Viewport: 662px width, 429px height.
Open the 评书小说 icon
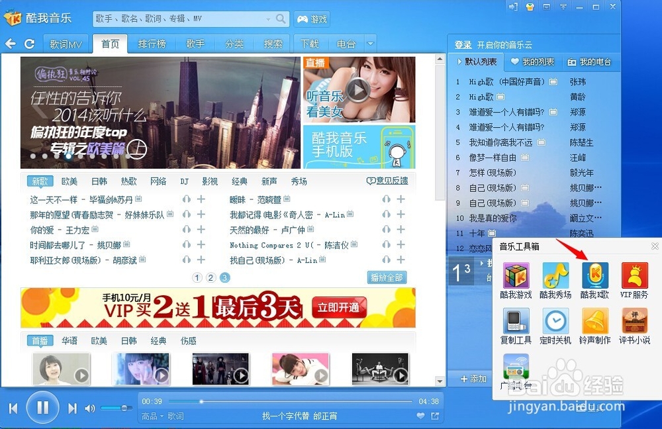[x=634, y=321]
